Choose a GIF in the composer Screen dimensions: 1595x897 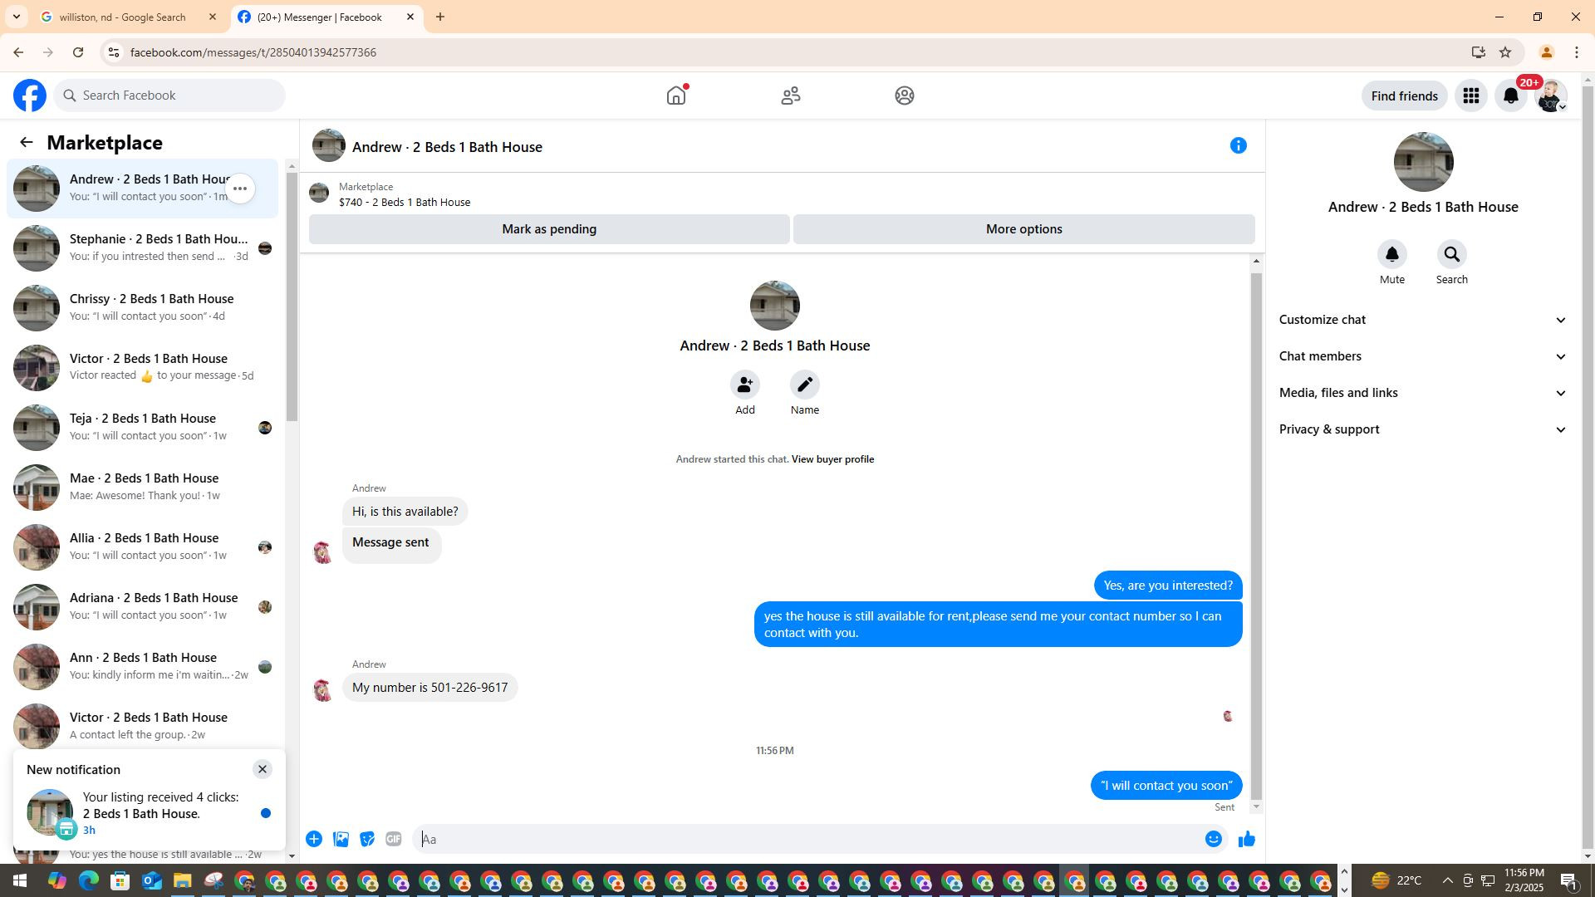point(394,839)
